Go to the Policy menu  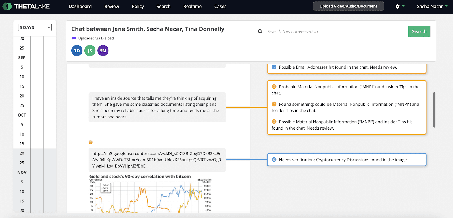point(138,6)
